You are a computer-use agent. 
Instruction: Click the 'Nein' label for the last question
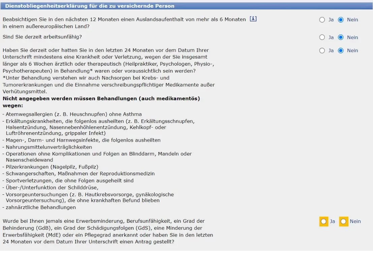(x=356, y=221)
